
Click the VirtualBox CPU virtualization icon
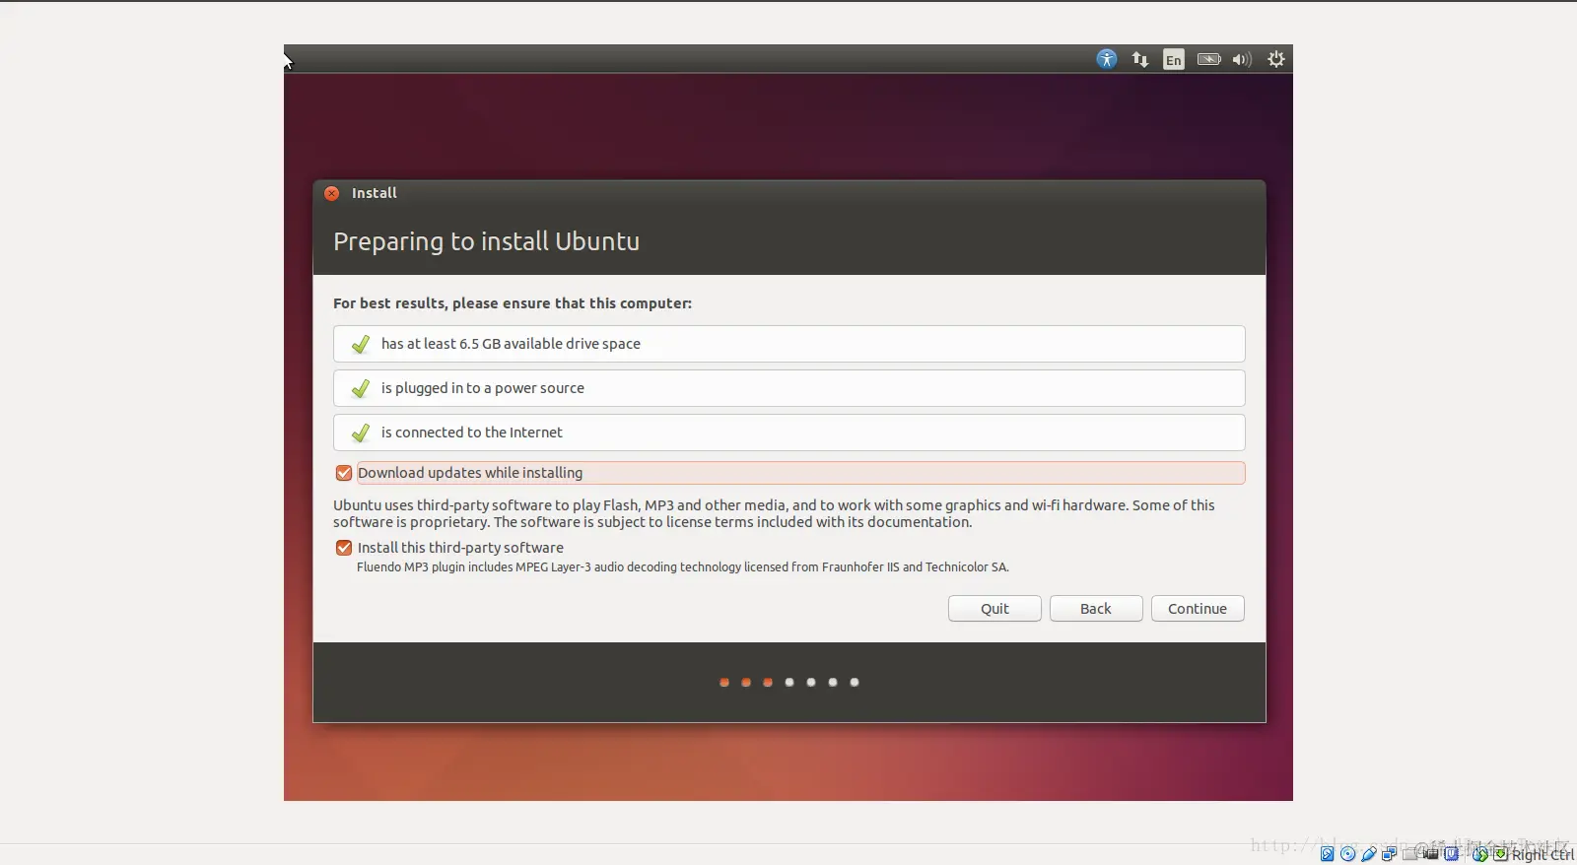(1451, 854)
